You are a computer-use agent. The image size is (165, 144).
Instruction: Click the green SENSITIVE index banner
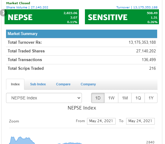click(x=122, y=17)
